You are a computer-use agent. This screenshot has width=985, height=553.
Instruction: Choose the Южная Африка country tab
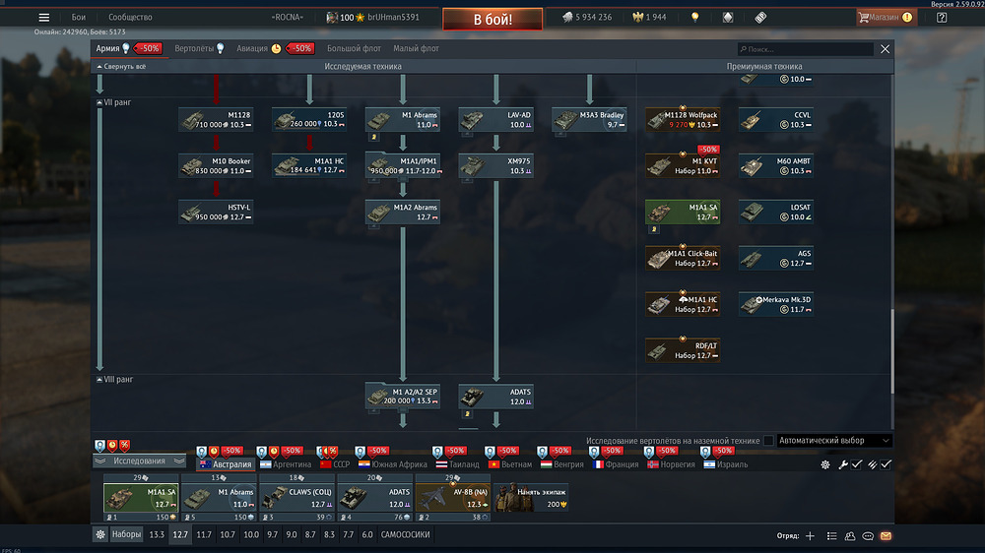tap(393, 464)
